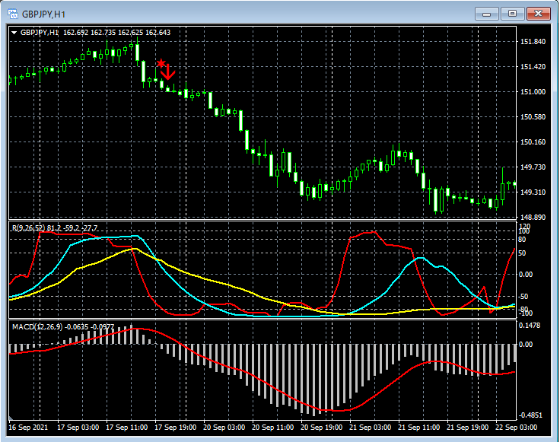
Task: Click the 148.890 price scale label
Action: click(x=533, y=218)
